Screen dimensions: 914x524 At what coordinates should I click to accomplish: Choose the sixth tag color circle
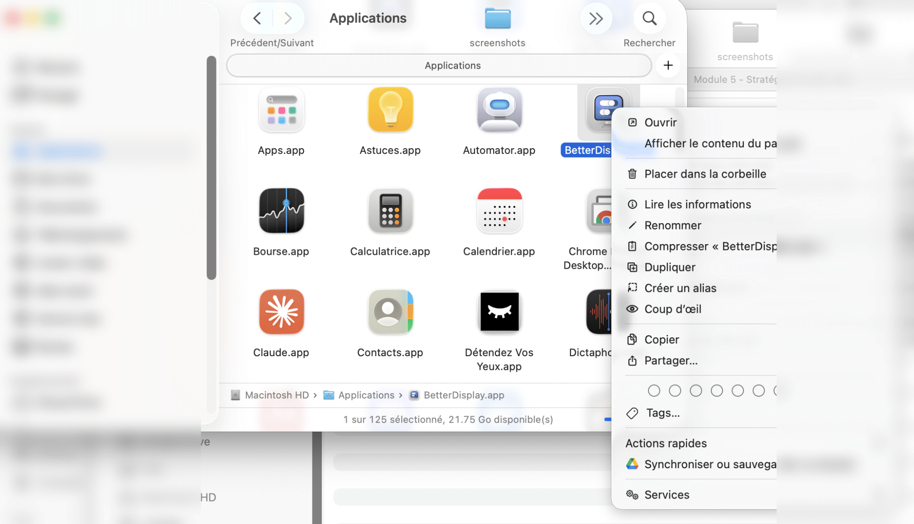click(759, 391)
